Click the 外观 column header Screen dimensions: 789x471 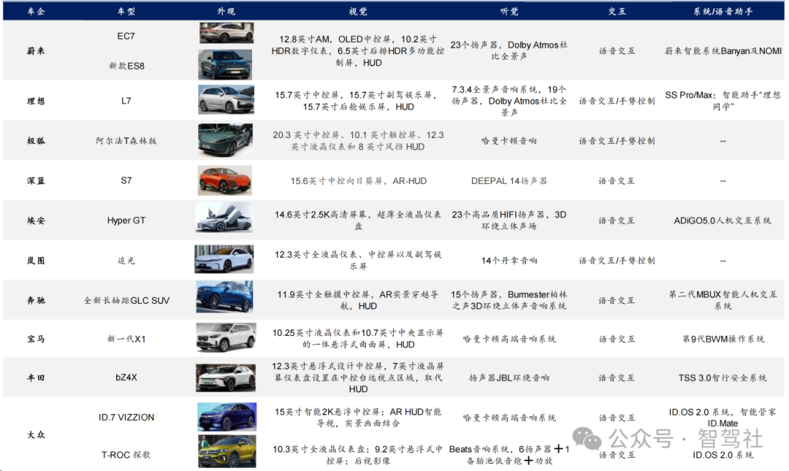226,11
